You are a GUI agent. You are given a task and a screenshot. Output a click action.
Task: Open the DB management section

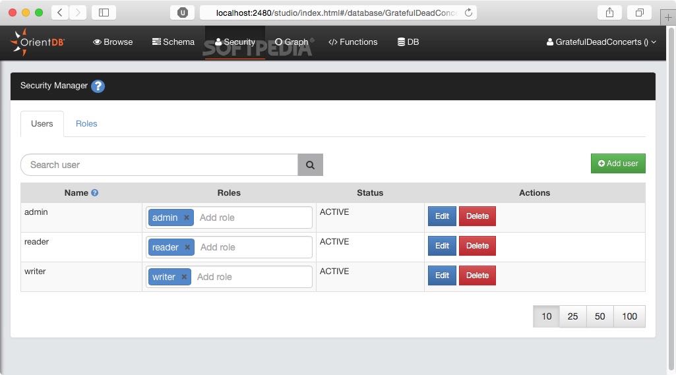pyautogui.click(x=408, y=42)
